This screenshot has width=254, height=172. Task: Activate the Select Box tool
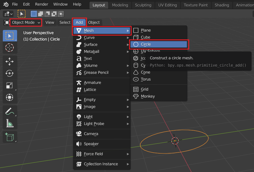(x=10, y=36)
